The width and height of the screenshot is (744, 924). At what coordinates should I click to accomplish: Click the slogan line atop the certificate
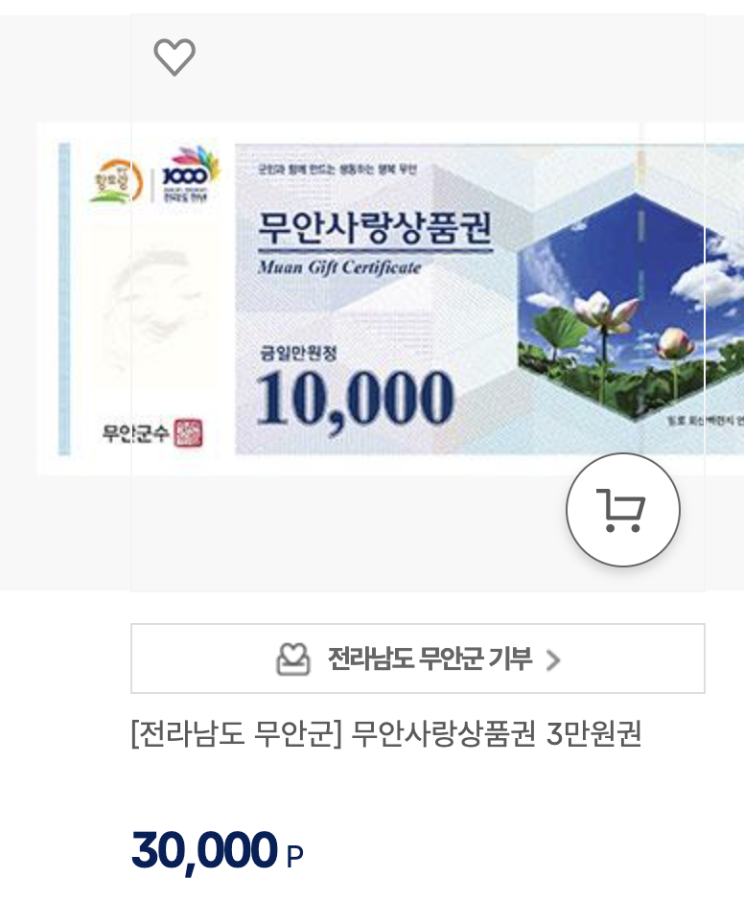point(337,169)
